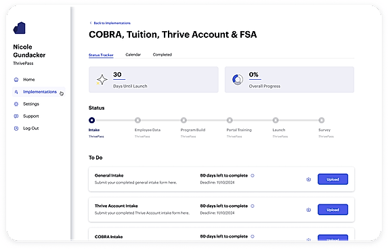Click the ThrivePass logo in the sidebar

[20, 28]
